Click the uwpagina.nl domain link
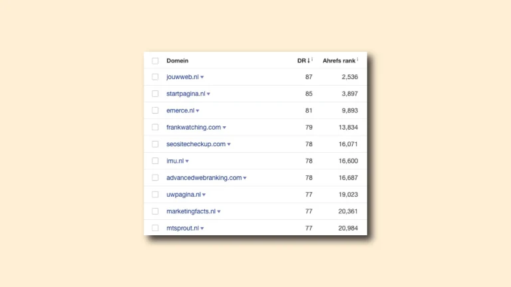This screenshot has width=511, height=287. (184, 195)
